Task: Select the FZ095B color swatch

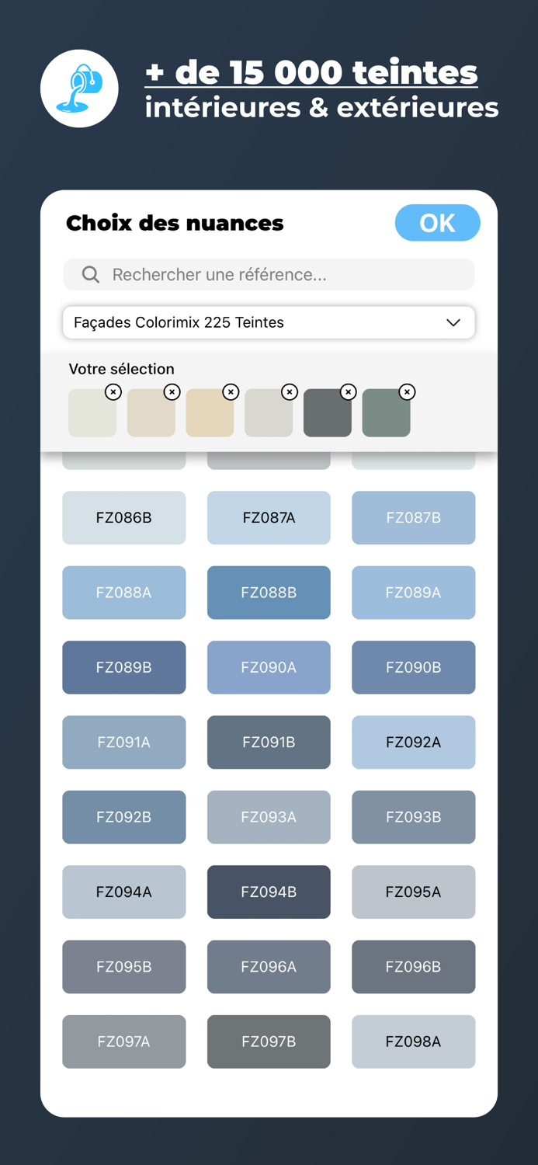Action: pos(124,967)
